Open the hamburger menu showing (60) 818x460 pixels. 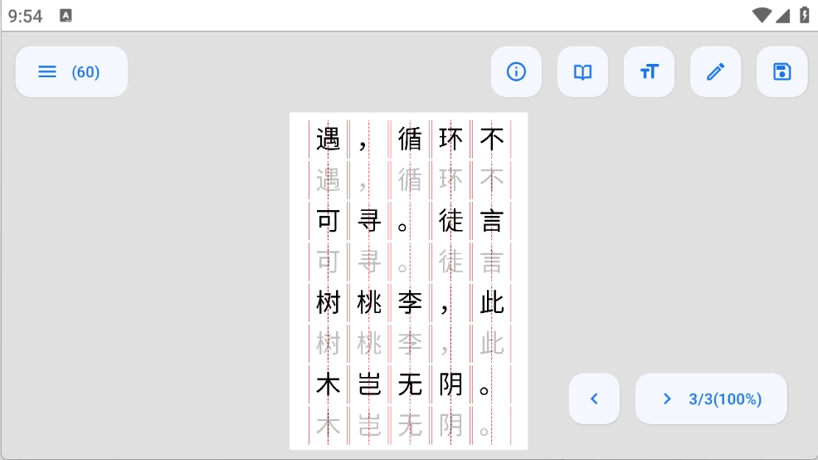71,72
